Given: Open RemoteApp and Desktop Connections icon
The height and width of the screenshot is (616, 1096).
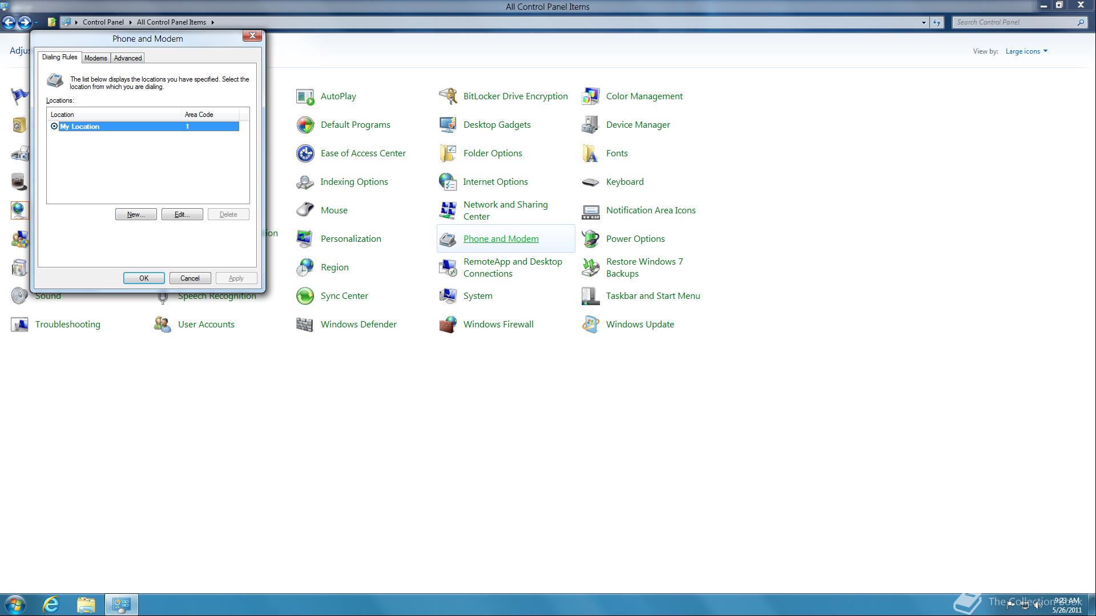Looking at the screenshot, I should (448, 268).
